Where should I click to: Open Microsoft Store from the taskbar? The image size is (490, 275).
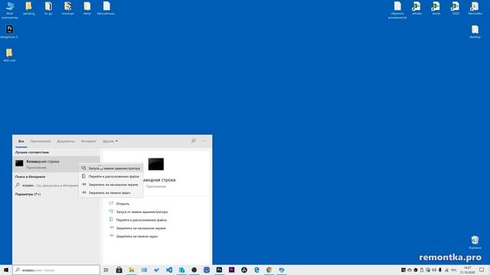(x=119, y=270)
